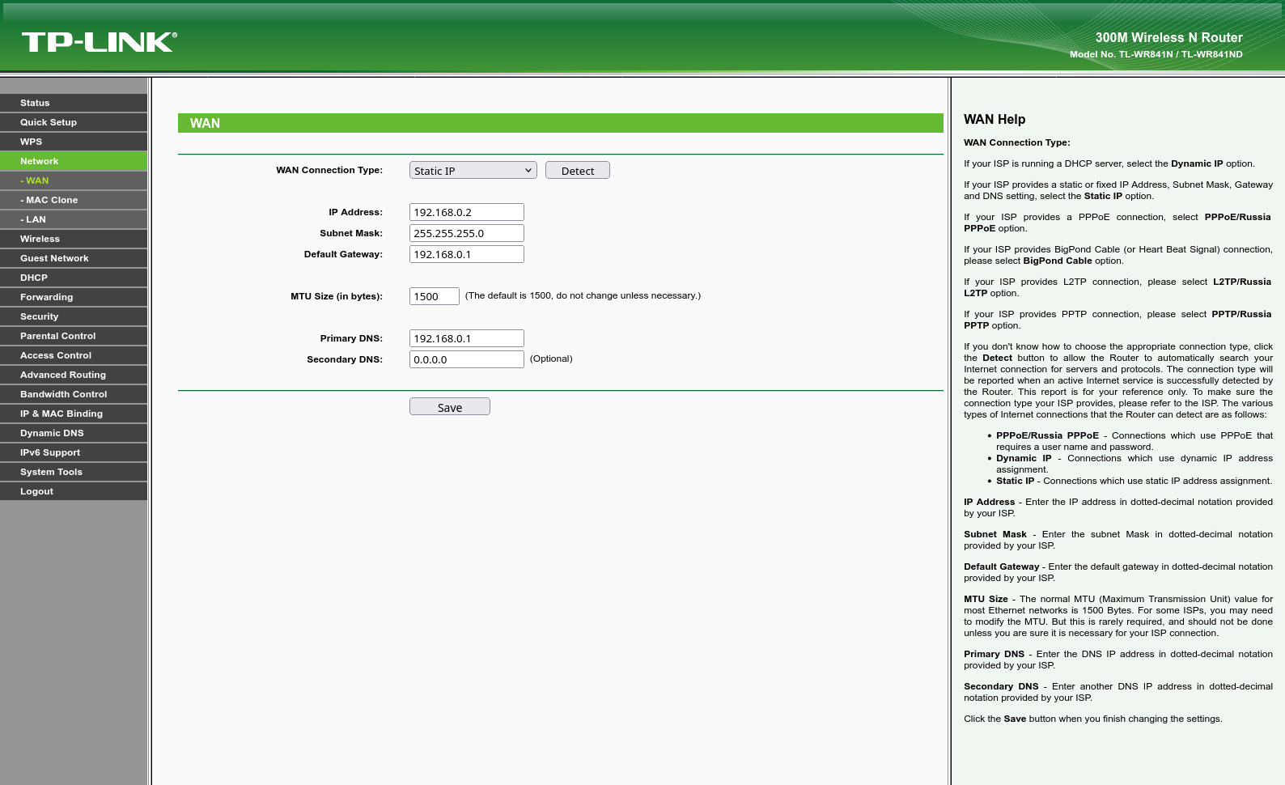Screen dimensions: 1285x785
Task: Open Access Control menu
Action: [74, 355]
